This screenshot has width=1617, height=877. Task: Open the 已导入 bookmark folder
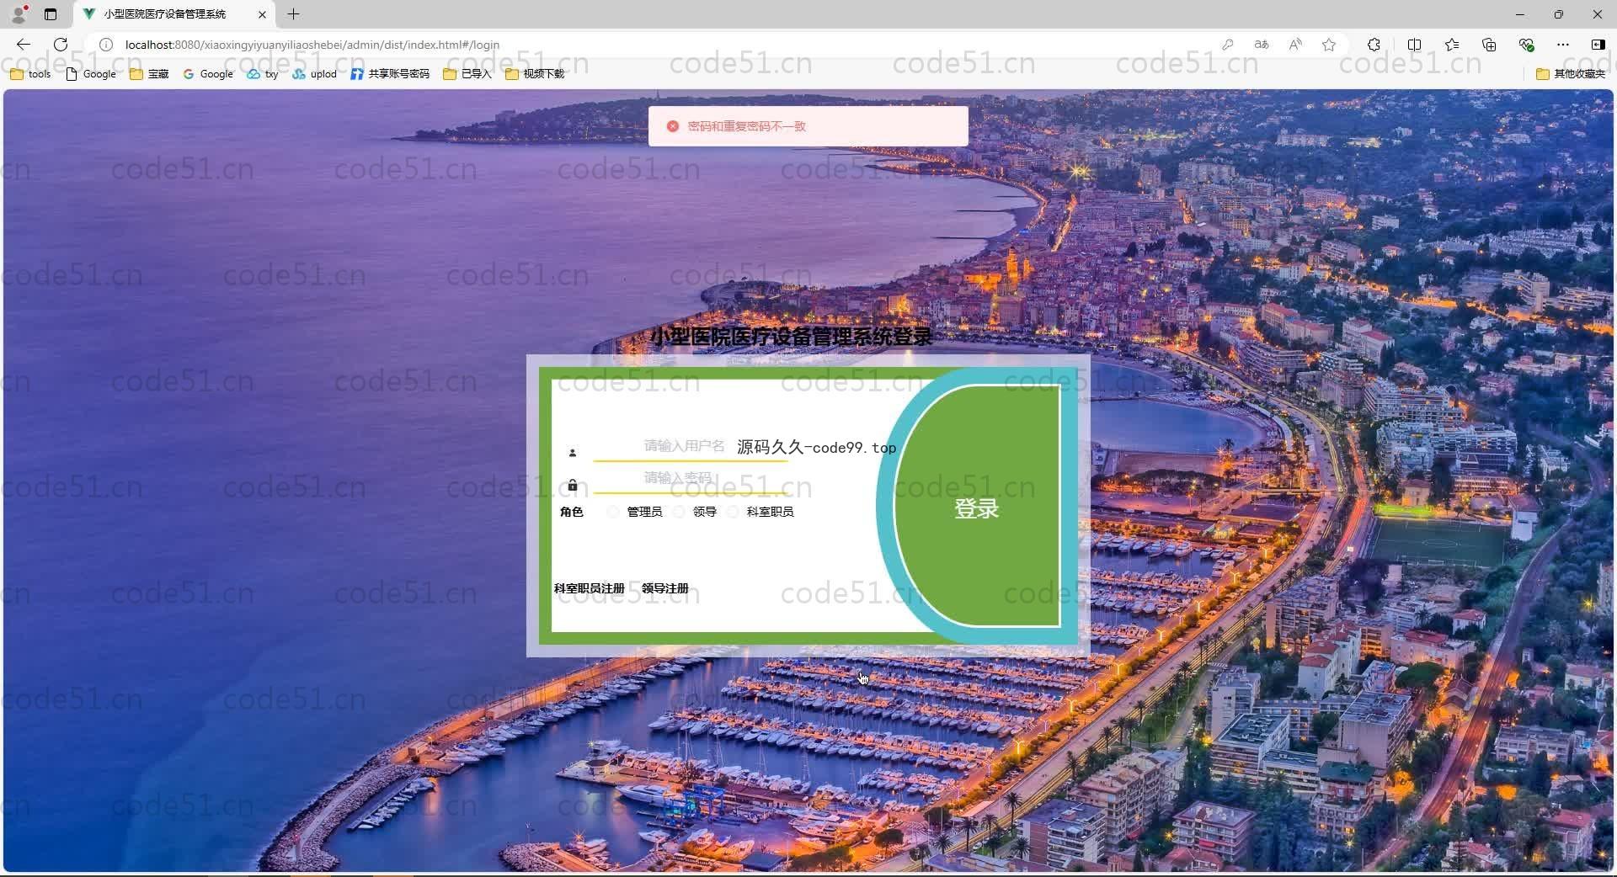[467, 74]
